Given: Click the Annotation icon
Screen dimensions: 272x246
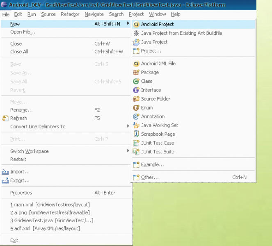Looking at the screenshot, I should tap(136, 116).
